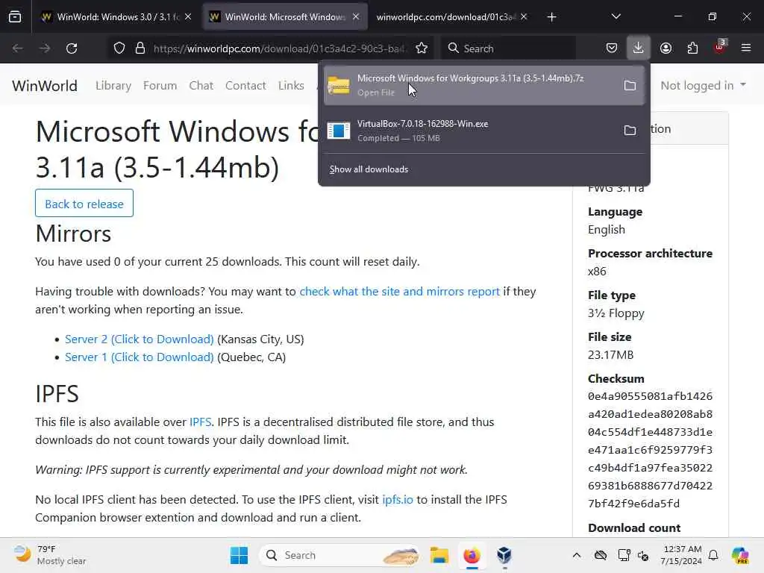Open the Extensions puzzle icon
The height and width of the screenshot is (573, 764).
pos(692,48)
